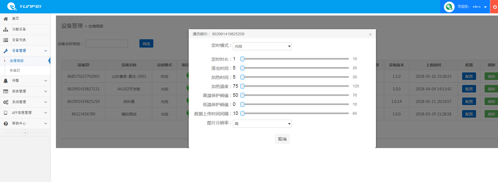
Task: Open the 图片分辨率 dropdown
Action: tap(262, 124)
